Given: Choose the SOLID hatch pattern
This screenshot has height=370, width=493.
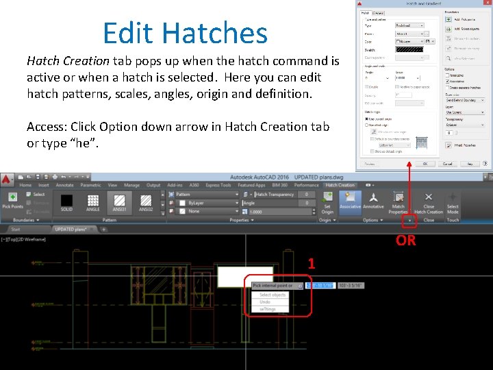Looking at the screenshot, I should pos(66,203).
